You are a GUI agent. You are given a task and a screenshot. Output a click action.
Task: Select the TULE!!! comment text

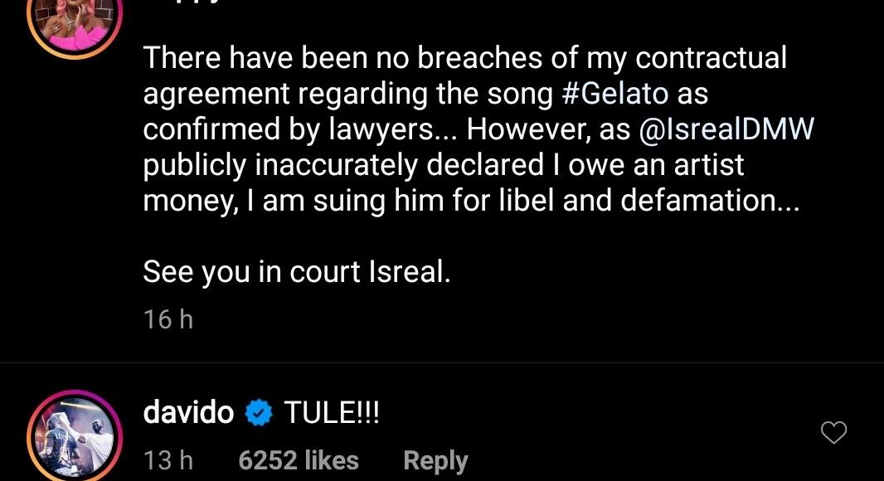pos(332,412)
